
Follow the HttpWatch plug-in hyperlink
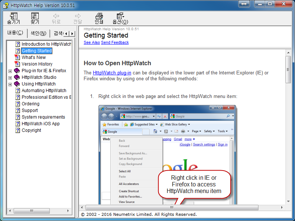tap(112, 73)
